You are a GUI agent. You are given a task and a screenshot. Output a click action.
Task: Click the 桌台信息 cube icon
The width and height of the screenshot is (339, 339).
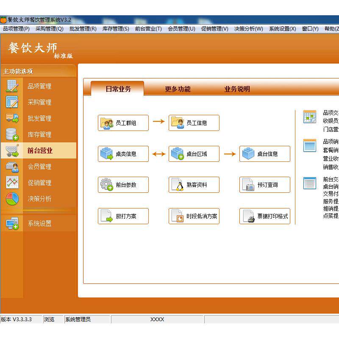pos(248,153)
